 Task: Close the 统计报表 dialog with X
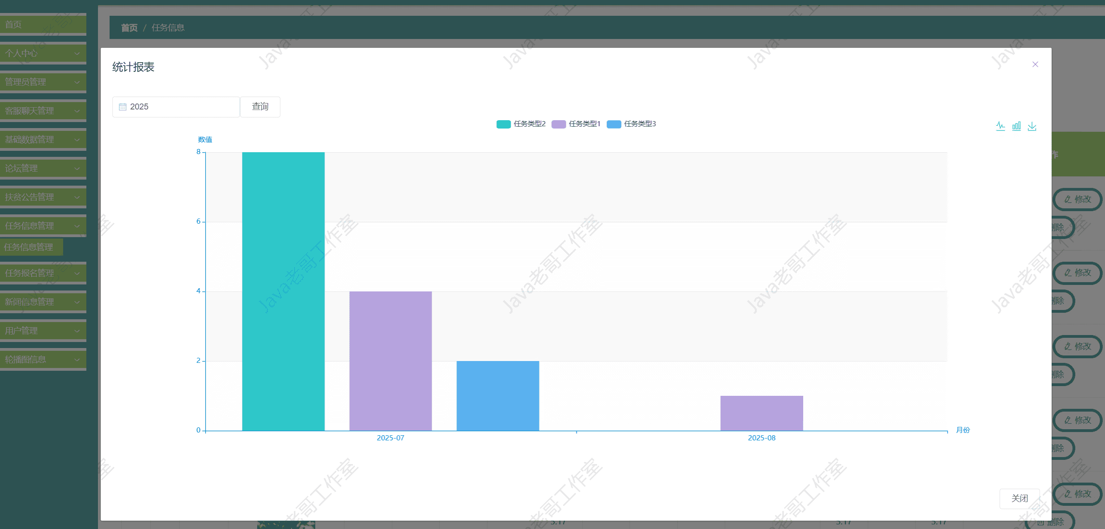click(1035, 65)
